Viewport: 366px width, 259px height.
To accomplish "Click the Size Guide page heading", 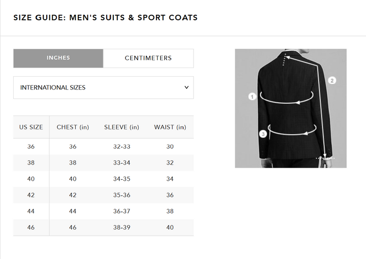I will click(x=105, y=18).
